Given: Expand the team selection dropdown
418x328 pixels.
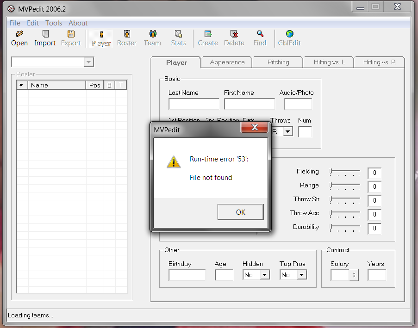Looking at the screenshot, I should [88, 62].
